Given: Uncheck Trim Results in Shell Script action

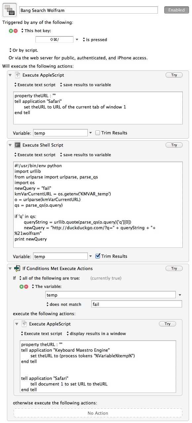Looking at the screenshot, I should click(x=98, y=256).
